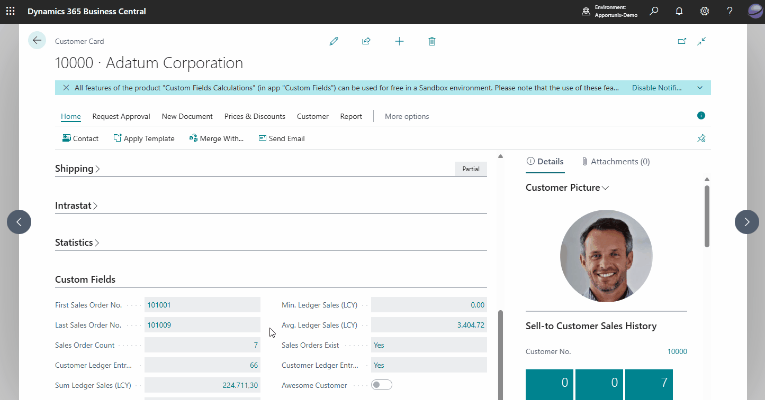
Task: Open the search magnifier icon
Action: coord(654,11)
